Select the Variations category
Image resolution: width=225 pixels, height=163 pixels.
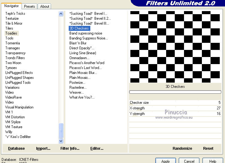pyautogui.click(x=12, y=88)
